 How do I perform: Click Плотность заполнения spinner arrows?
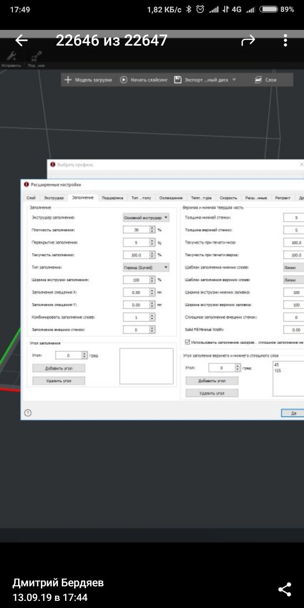[x=152, y=230]
